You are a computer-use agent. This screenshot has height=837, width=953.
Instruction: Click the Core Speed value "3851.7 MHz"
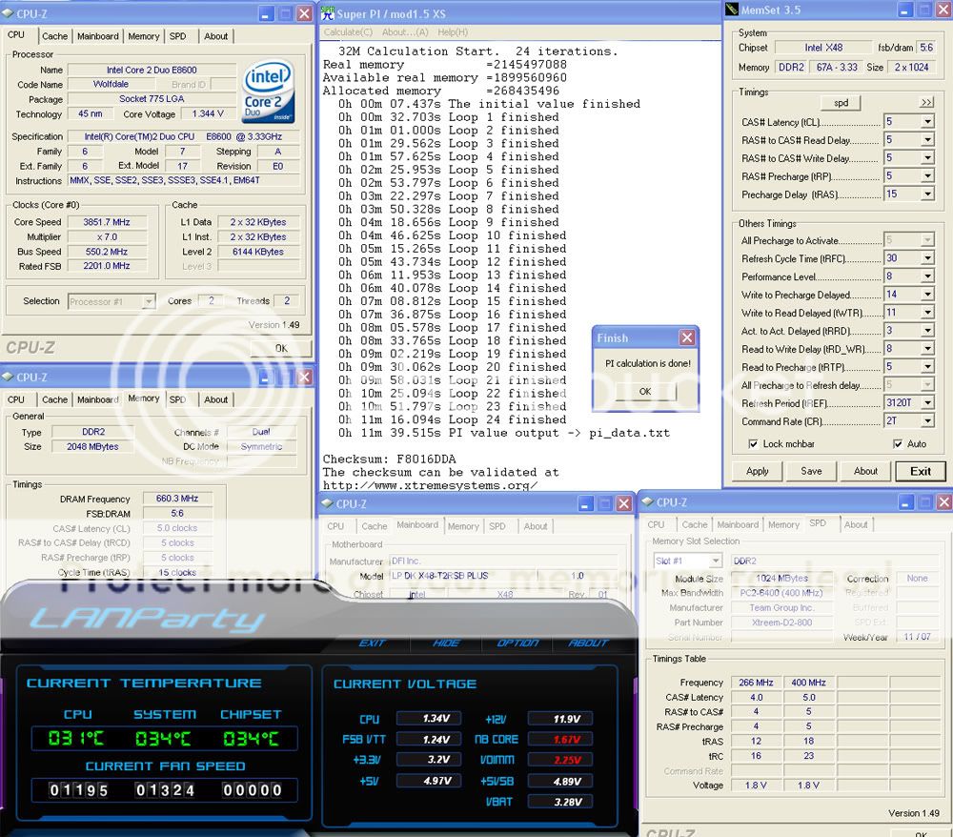pyautogui.click(x=107, y=222)
